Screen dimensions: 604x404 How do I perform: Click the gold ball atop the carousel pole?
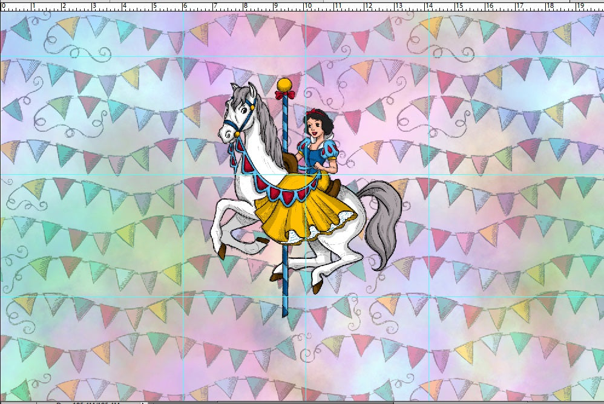284,82
